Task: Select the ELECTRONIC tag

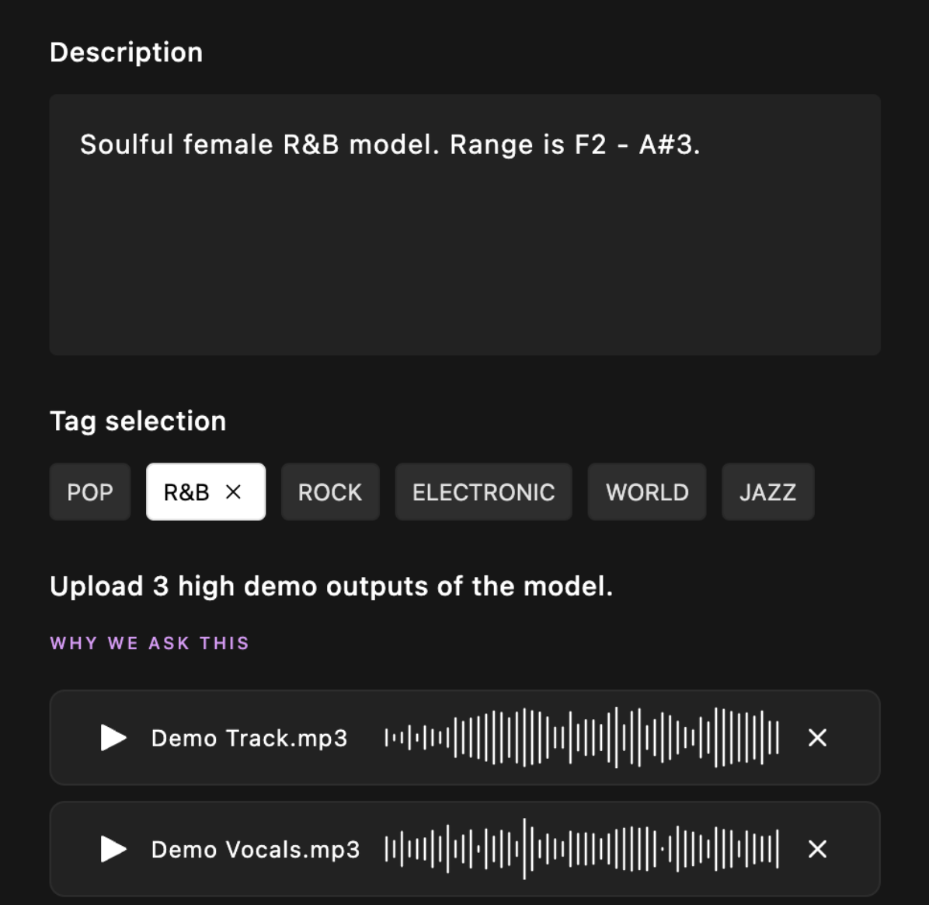Action: click(483, 491)
